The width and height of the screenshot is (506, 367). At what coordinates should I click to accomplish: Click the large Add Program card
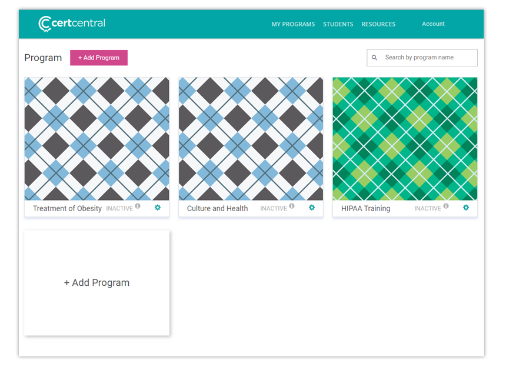click(96, 283)
